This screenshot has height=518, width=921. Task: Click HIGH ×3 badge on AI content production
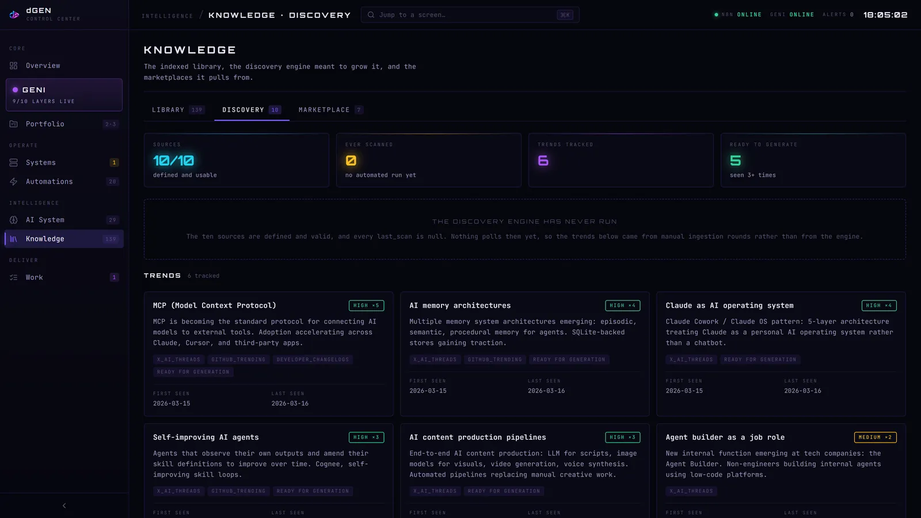[x=623, y=437]
